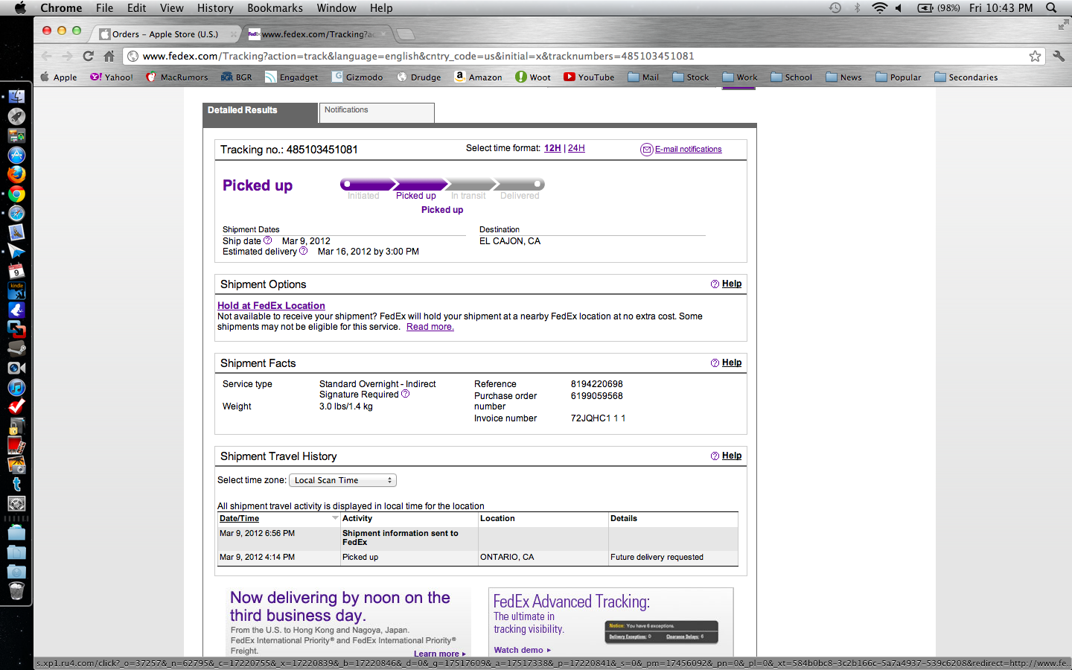Open Finder from the Dock

click(x=16, y=97)
